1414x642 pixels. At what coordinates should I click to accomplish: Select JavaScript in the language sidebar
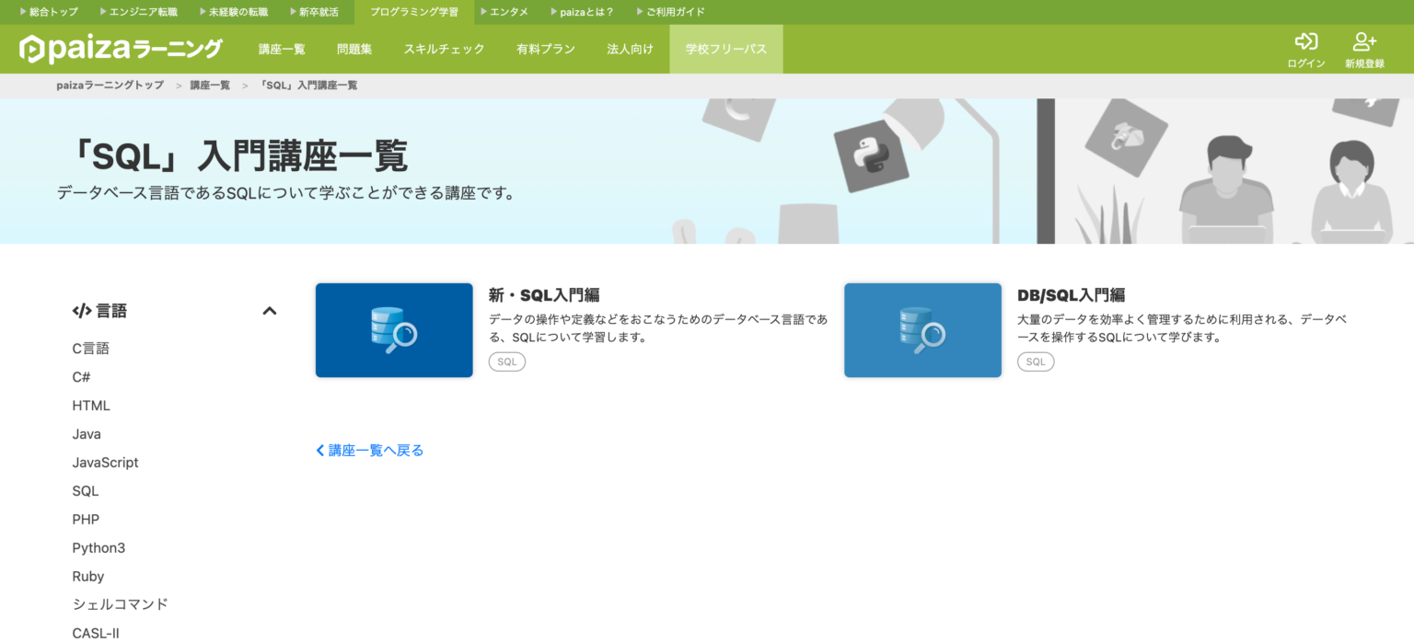pyautogui.click(x=105, y=462)
